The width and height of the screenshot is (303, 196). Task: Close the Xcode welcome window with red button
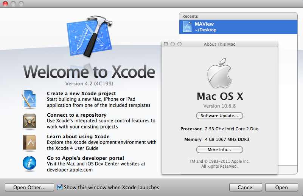pos(5,4)
